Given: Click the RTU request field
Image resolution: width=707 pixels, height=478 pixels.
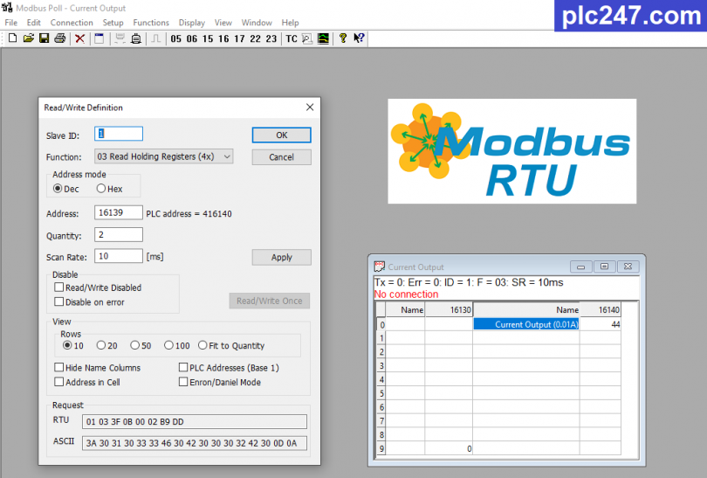Looking at the screenshot, I should 195,421.
